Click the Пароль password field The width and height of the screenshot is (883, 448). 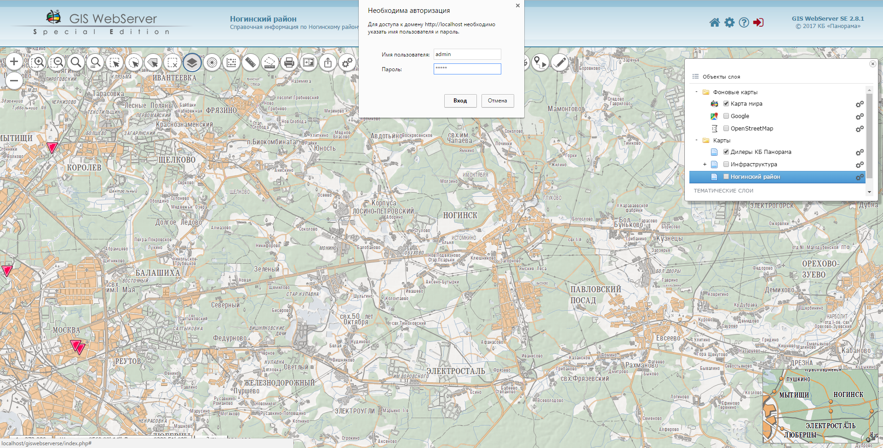point(467,69)
